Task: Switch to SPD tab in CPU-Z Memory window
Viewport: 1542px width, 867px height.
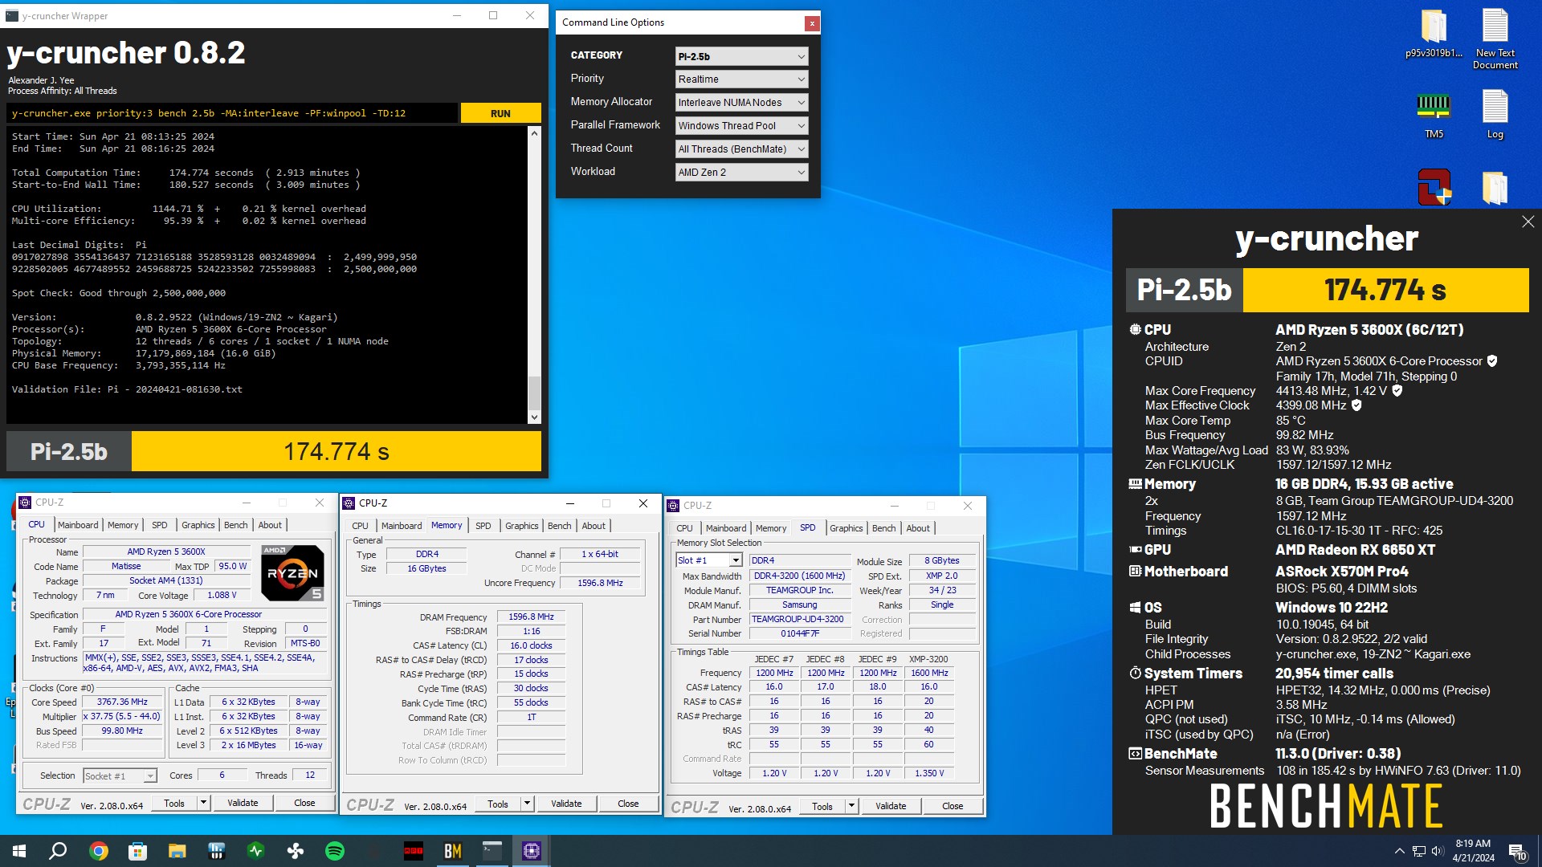Action: point(483,526)
